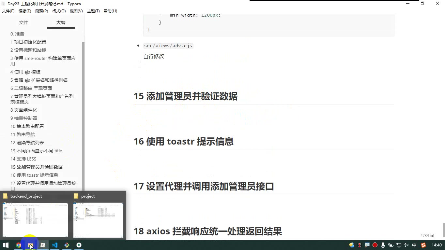Click the text 自行修改 in the editor
This screenshot has height=250, width=445.
coord(154,56)
